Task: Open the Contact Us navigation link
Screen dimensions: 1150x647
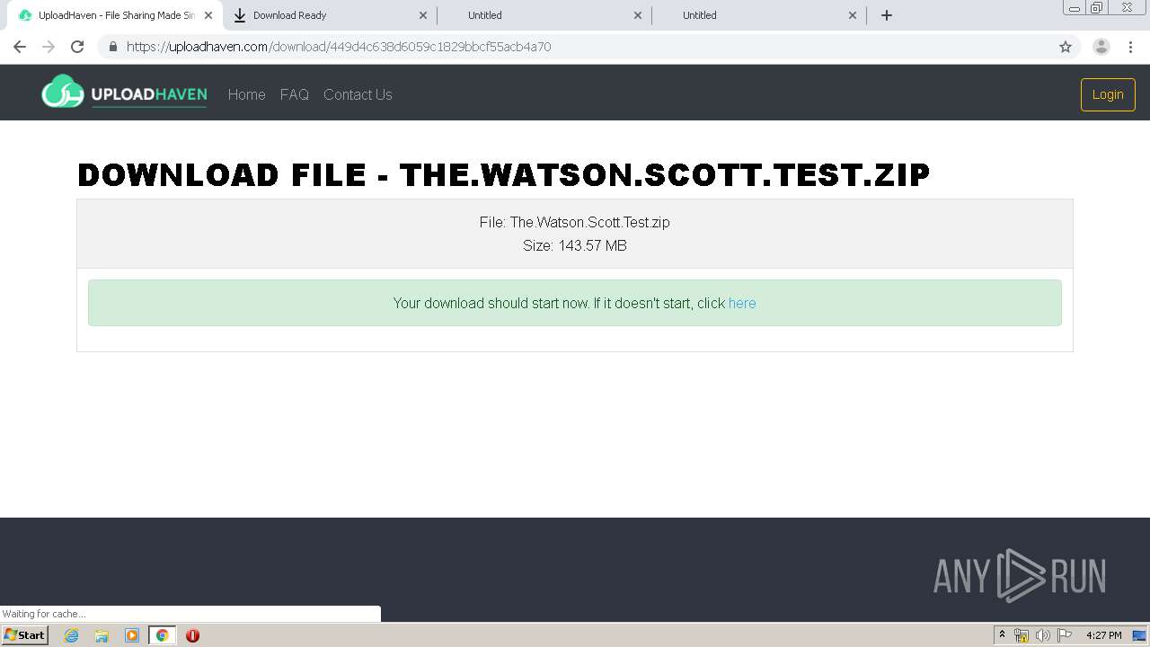Action: tap(358, 94)
